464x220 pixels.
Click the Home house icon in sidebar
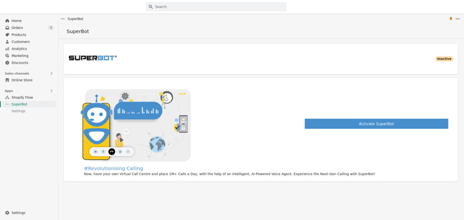click(7, 21)
